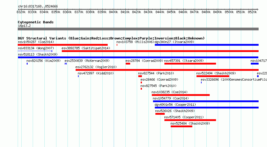Click the nsv1054779 (Coe2014) blue bar
Image resolution: width=267 pixels, height=147 pixels.
tap(206, 101)
